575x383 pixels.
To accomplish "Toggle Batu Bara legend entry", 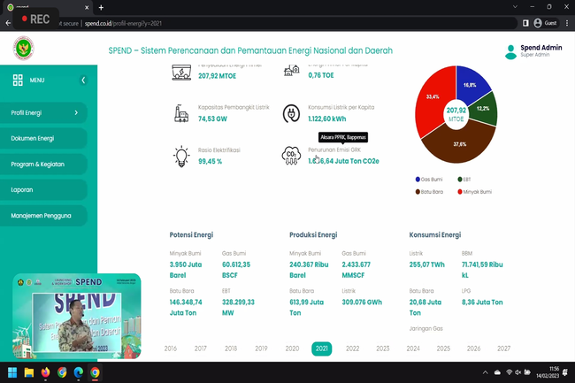I will coord(431,190).
